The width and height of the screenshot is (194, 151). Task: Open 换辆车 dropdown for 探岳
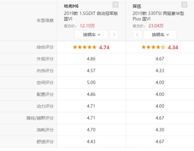click(160, 35)
